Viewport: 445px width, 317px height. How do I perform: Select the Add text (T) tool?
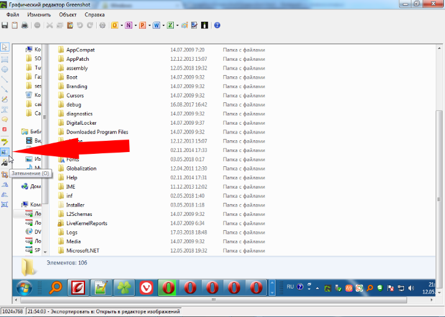[5, 109]
